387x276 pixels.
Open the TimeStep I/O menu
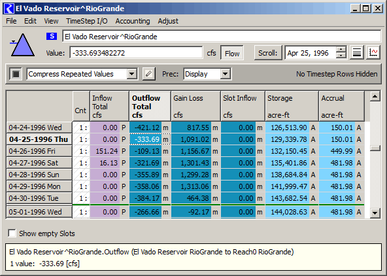click(x=87, y=21)
